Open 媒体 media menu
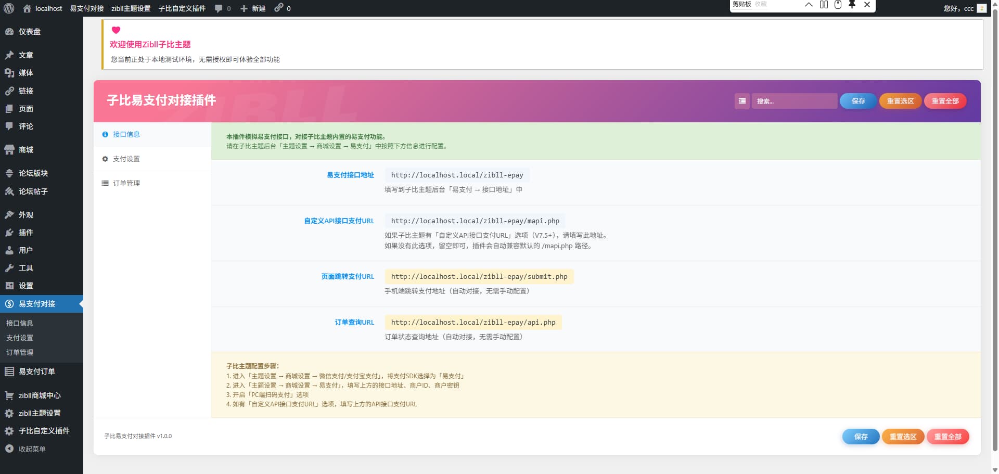999x474 pixels. coord(42,73)
